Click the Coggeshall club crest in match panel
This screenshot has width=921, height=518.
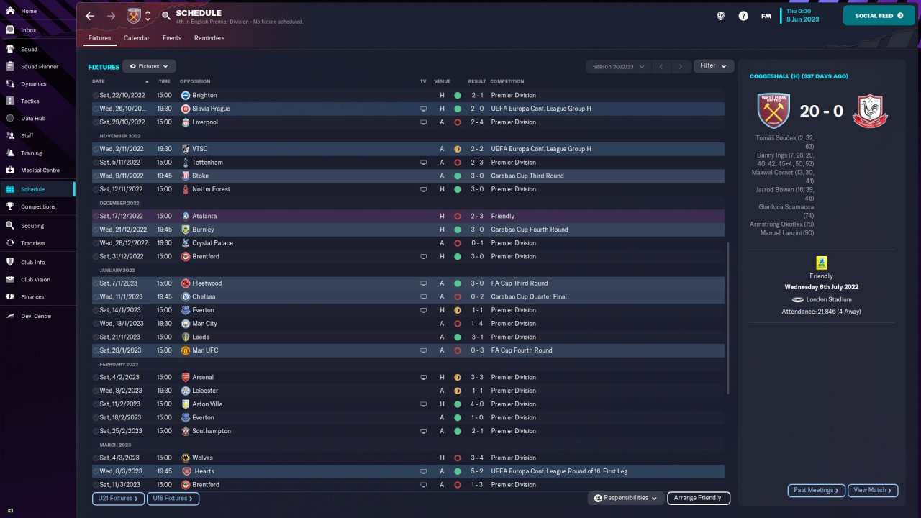[870, 111]
